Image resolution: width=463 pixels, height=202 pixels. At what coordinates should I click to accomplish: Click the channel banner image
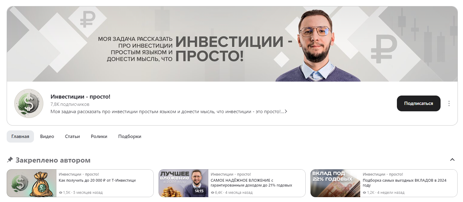[232, 44]
